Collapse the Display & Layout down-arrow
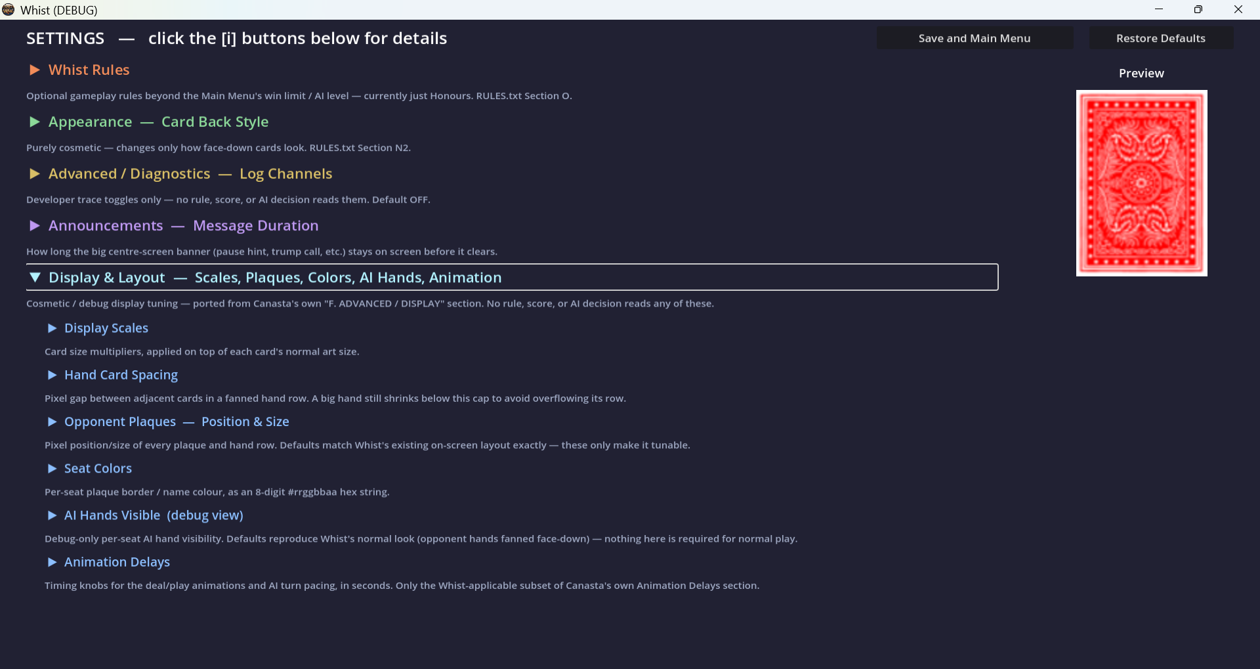Image resolution: width=1260 pixels, height=669 pixels. coord(35,277)
